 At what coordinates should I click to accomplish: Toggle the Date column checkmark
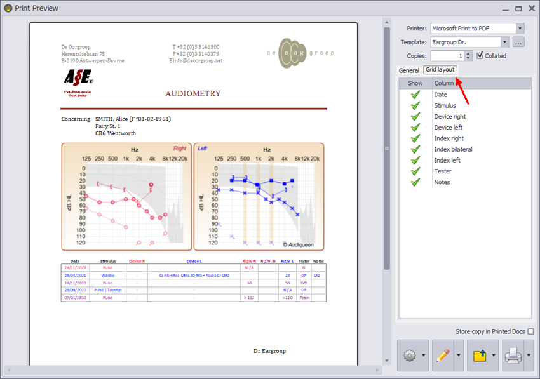(415, 95)
